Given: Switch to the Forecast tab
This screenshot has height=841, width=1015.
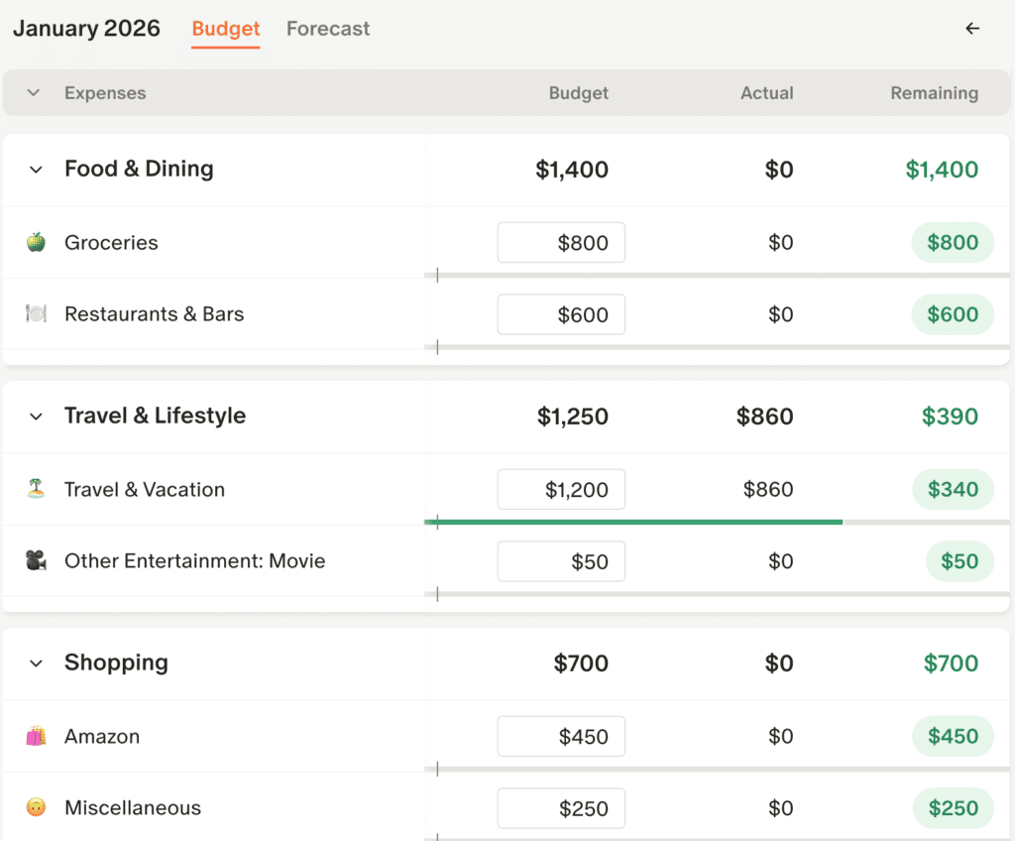Looking at the screenshot, I should click(x=328, y=29).
